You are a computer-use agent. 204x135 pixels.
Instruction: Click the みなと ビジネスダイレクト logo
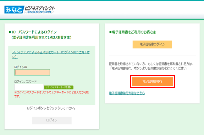tap(30, 9)
